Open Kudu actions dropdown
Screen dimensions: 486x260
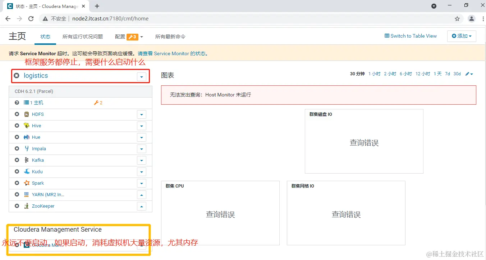click(142, 172)
